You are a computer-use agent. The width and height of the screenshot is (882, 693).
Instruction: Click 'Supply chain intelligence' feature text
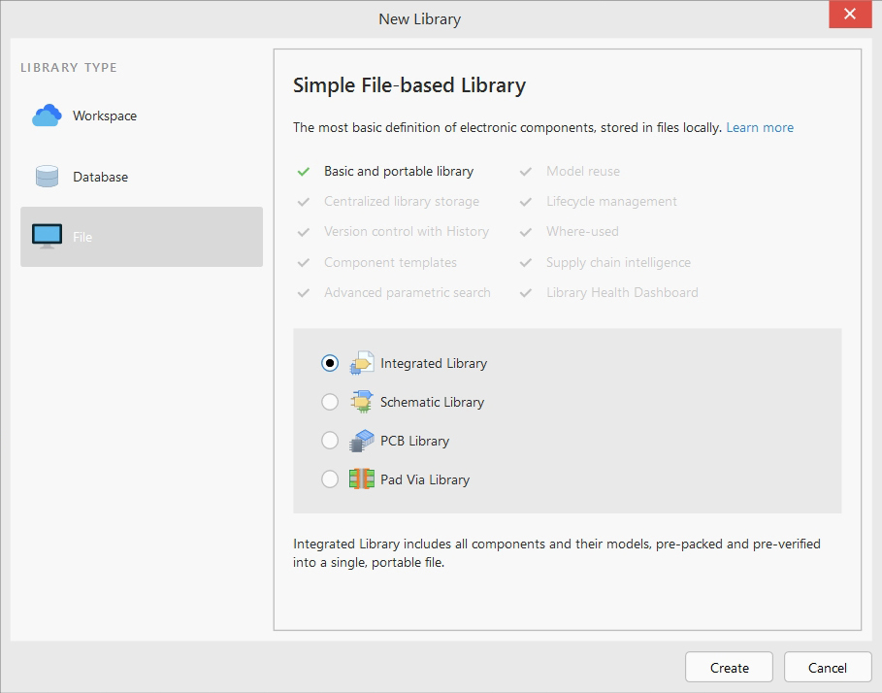[x=618, y=262]
